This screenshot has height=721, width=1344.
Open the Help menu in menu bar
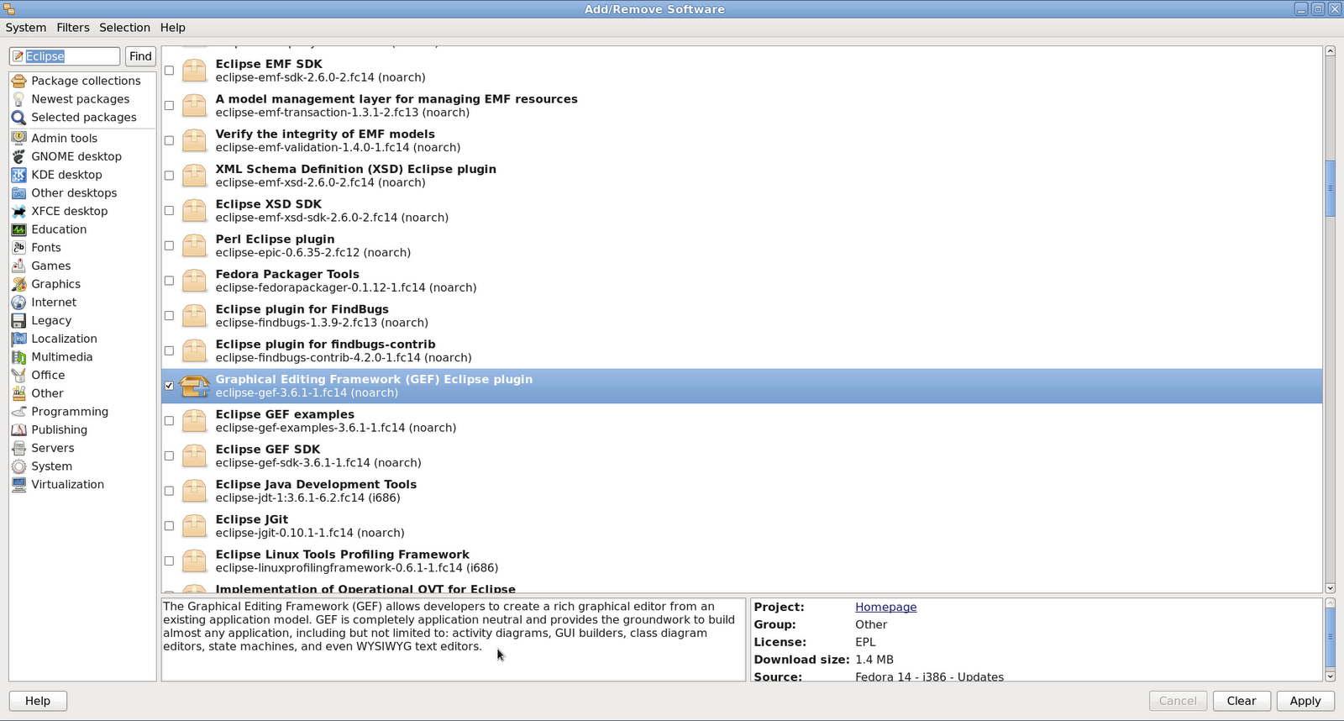173,28
